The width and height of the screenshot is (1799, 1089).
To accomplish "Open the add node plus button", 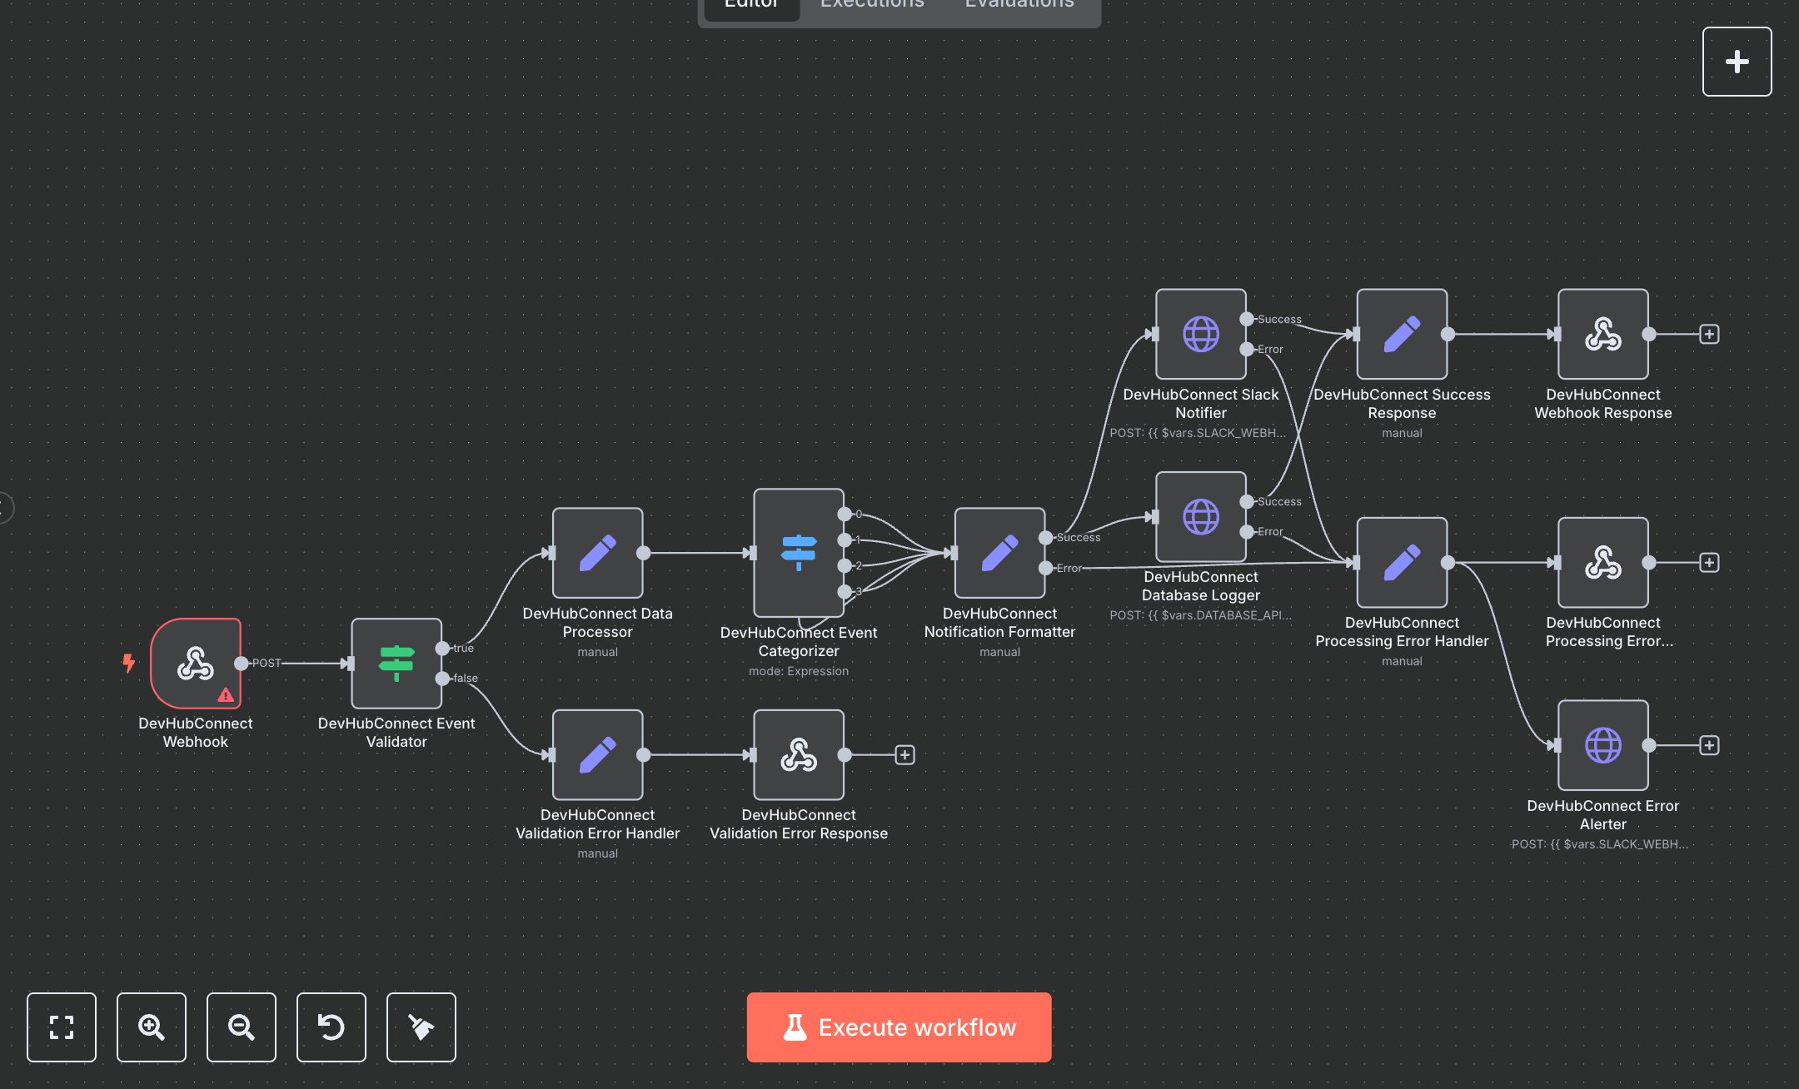I will point(1737,62).
